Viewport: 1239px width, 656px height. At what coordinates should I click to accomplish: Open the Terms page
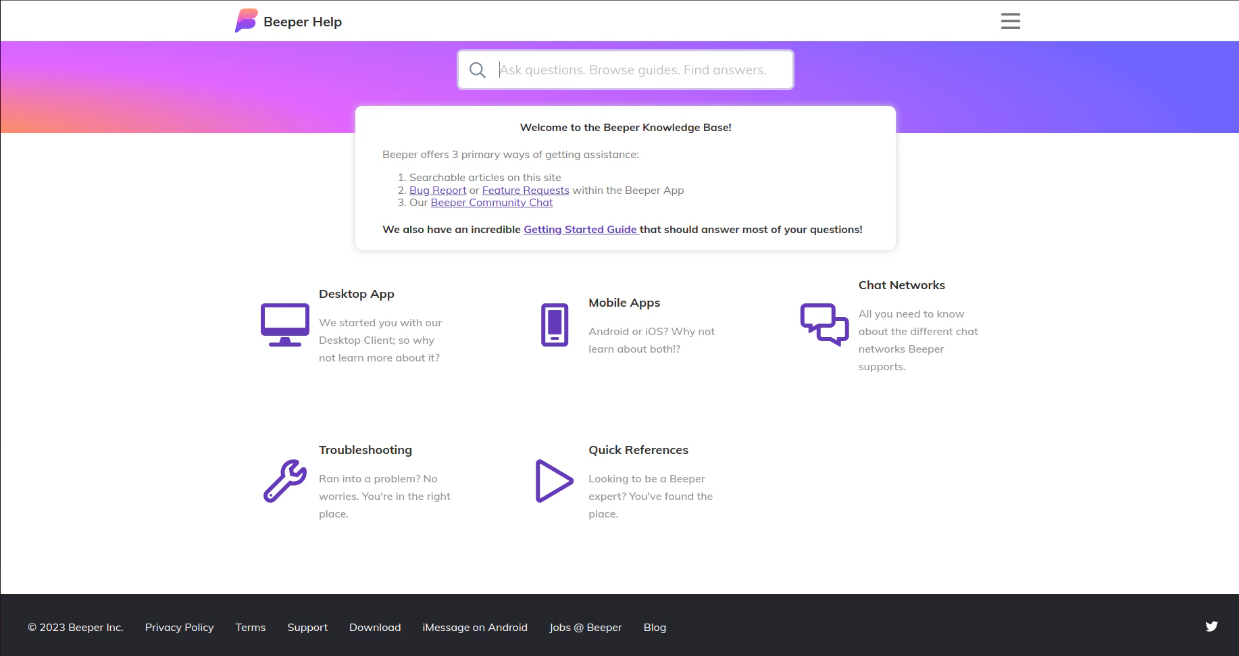[250, 627]
